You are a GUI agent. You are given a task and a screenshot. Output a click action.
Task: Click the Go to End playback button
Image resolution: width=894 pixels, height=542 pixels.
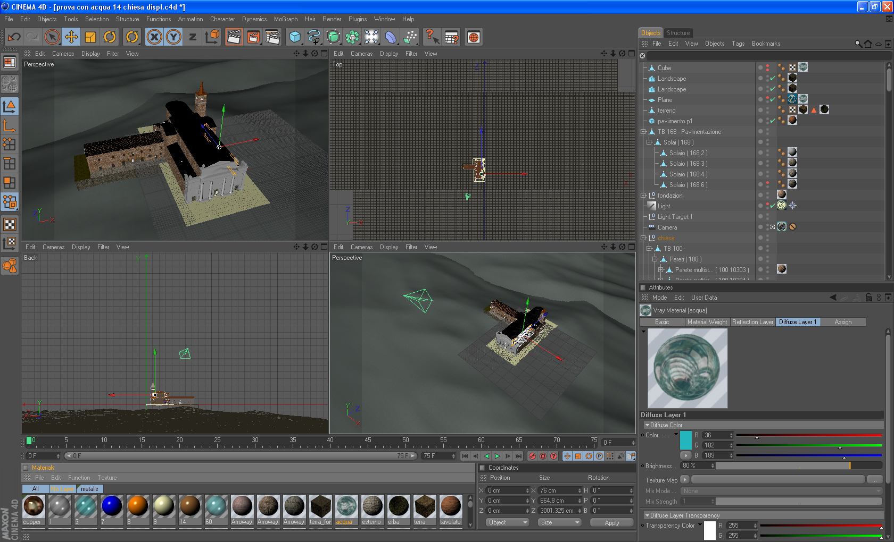(519, 456)
